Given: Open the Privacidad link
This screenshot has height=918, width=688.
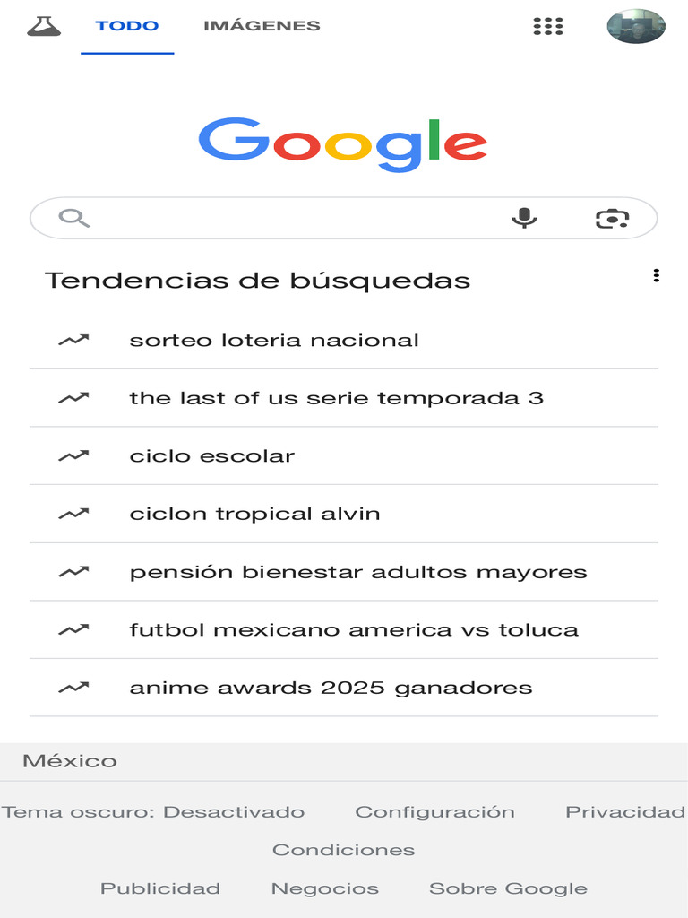Looking at the screenshot, I should point(624,812).
